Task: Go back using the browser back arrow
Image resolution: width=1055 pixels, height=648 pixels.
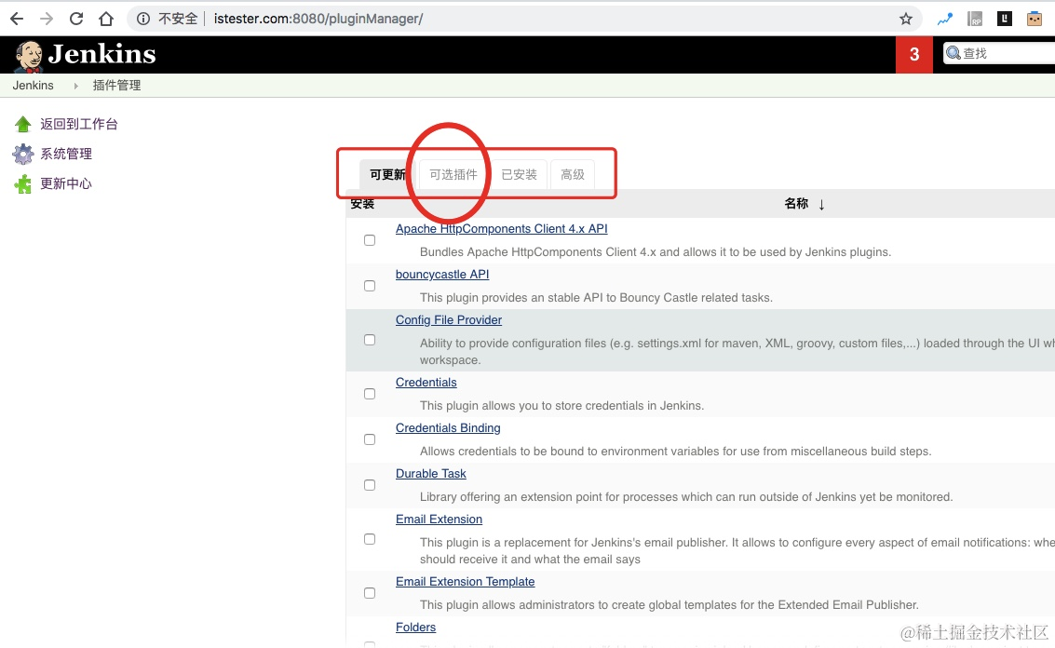Action: pyautogui.click(x=17, y=19)
